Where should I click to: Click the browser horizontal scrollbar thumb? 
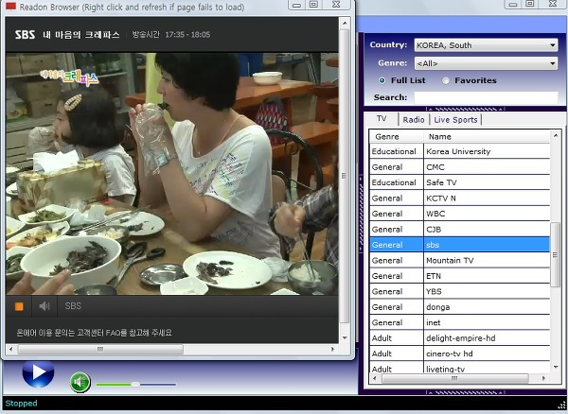[100, 350]
